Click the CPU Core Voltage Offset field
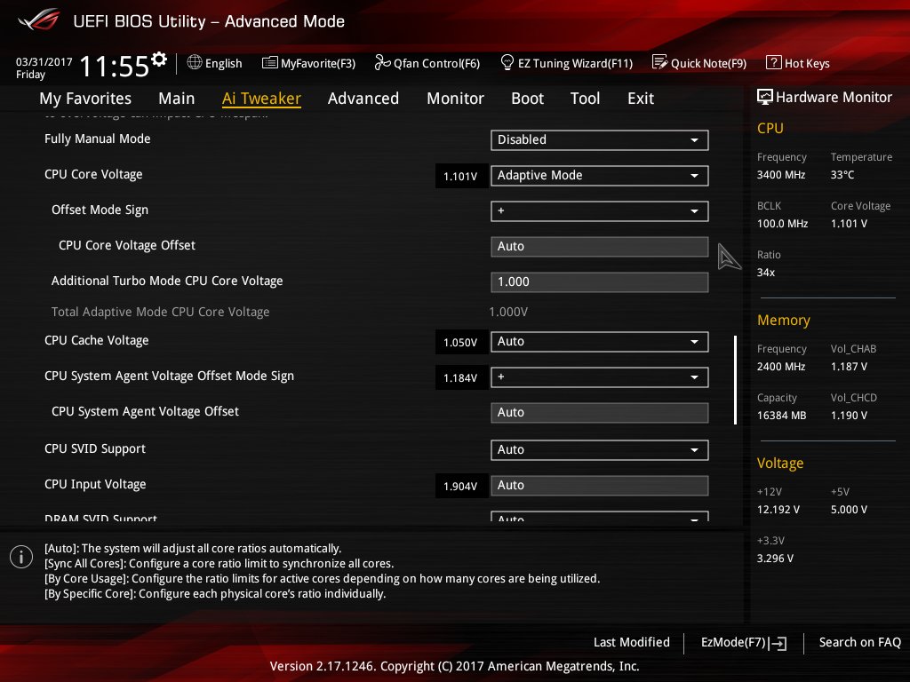Screen dimensions: 910x682 pyautogui.click(x=600, y=247)
